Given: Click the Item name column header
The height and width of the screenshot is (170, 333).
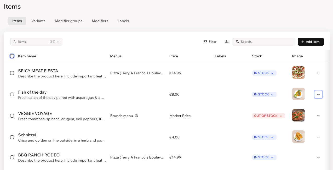Looking at the screenshot, I should (x=27, y=56).
